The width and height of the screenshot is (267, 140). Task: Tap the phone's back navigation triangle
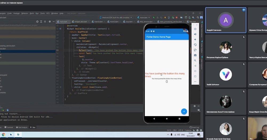pos(154,118)
